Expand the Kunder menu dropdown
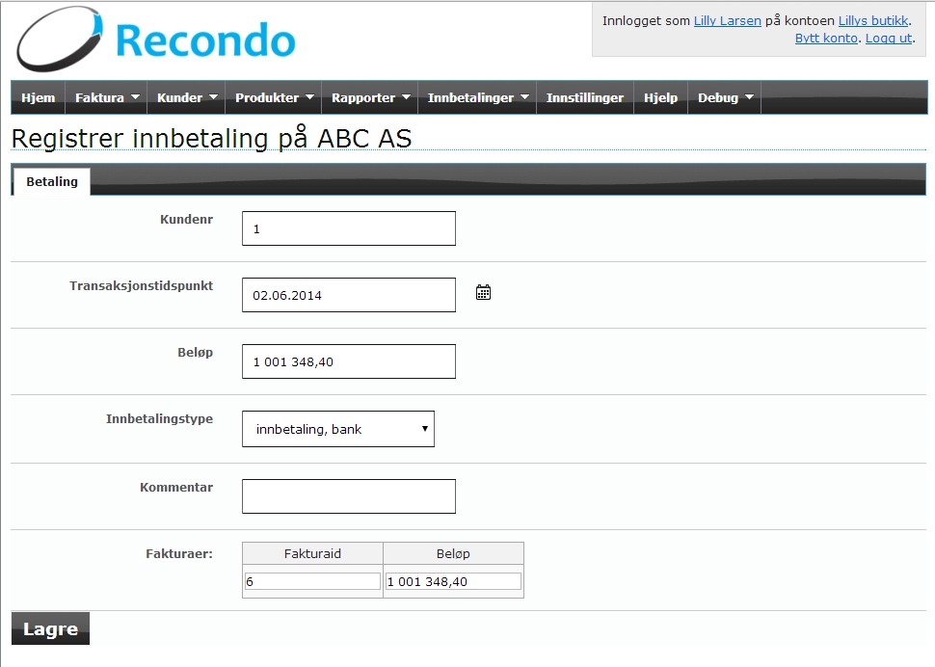Image resolution: width=935 pixels, height=667 pixels. tap(187, 97)
